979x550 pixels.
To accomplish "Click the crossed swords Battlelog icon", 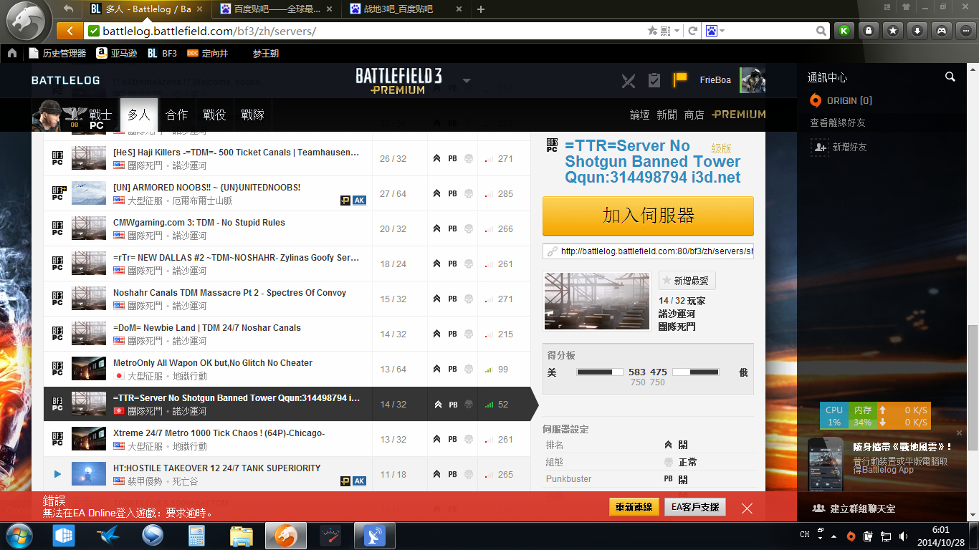I will point(629,81).
